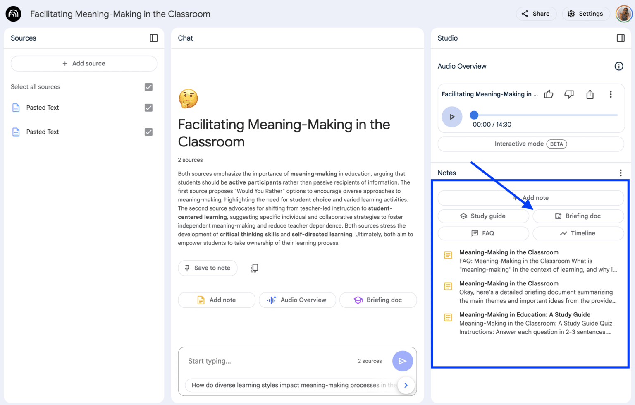This screenshot has height=405, width=635.
Task: Collapse the Sources panel
Action: pos(153,38)
